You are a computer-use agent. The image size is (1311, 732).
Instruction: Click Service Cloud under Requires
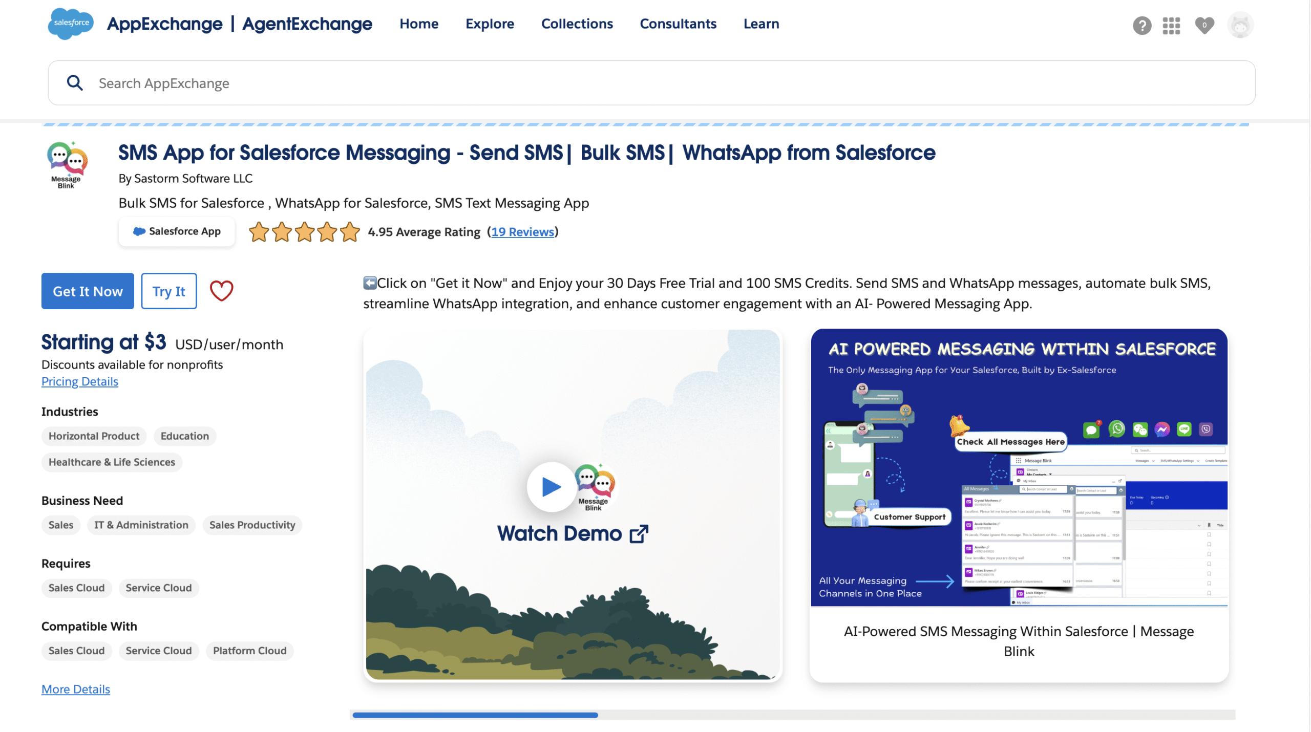pos(159,588)
